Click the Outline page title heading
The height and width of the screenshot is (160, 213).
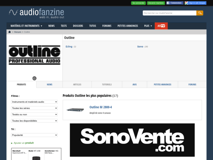(x=69, y=37)
